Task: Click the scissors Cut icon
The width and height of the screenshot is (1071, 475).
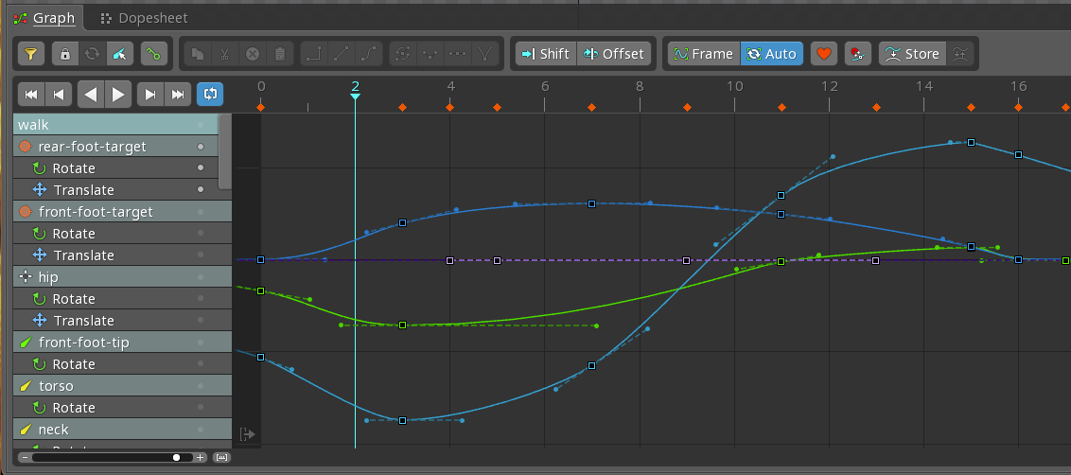Action: coord(225,54)
